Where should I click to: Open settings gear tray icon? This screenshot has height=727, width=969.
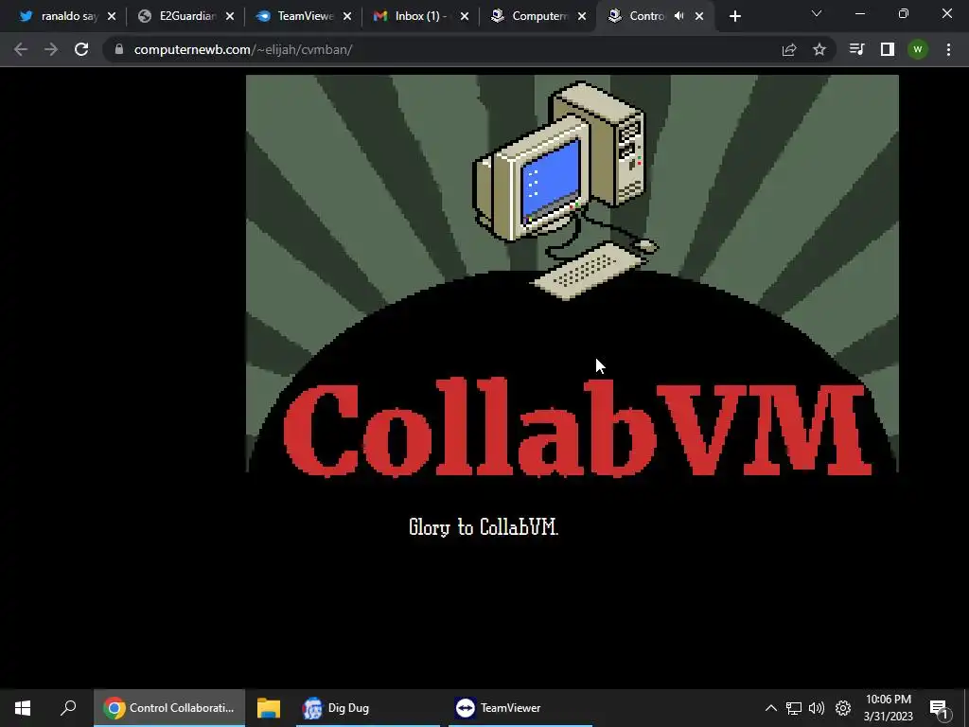click(x=843, y=708)
